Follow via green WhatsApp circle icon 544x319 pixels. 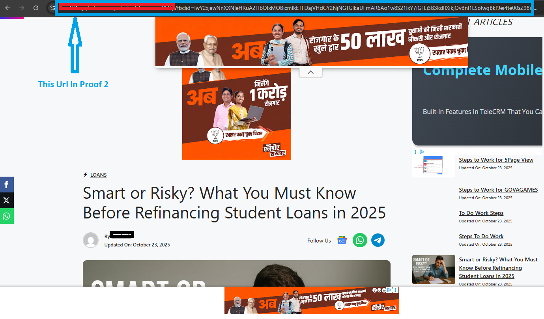(x=360, y=240)
